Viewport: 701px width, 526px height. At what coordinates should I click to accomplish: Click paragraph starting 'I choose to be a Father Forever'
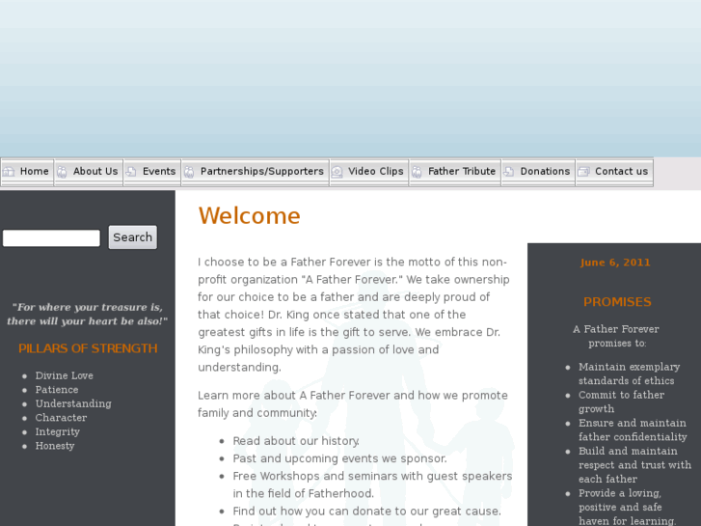[353, 315]
